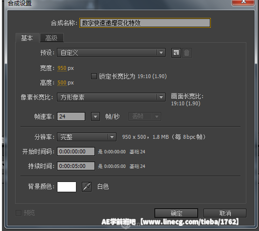The height and width of the screenshot is (231, 259).
Task: Enable lock aspect ratio 19:10 checkbox
Action: tap(94, 76)
